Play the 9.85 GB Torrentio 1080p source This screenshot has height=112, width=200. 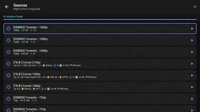pyautogui.click(x=192, y=52)
